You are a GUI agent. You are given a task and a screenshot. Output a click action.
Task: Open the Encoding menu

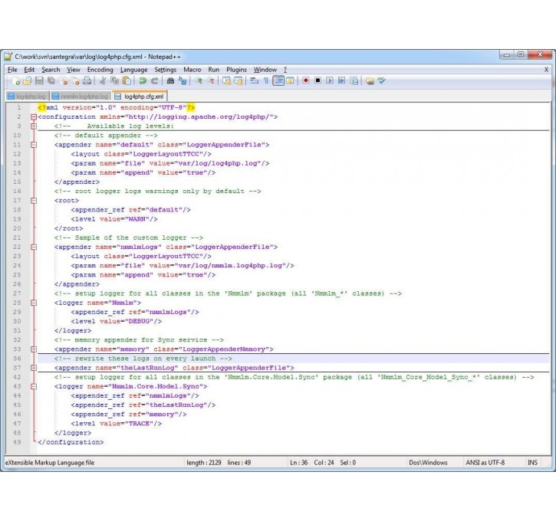(x=100, y=70)
